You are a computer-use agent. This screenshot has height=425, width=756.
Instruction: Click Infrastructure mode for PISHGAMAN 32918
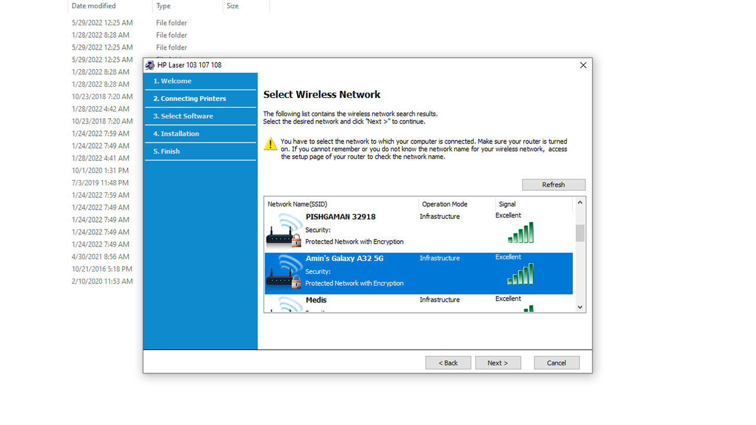[439, 217]
